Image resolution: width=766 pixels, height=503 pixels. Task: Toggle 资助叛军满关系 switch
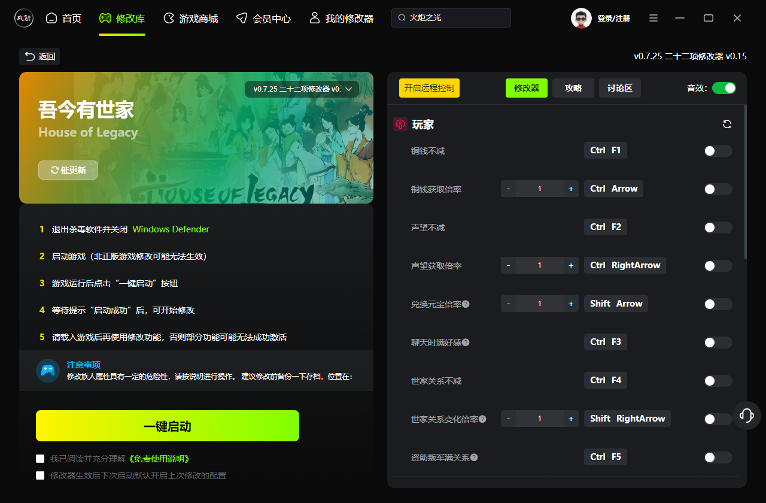pyautogui.click(x=718, y=457)
